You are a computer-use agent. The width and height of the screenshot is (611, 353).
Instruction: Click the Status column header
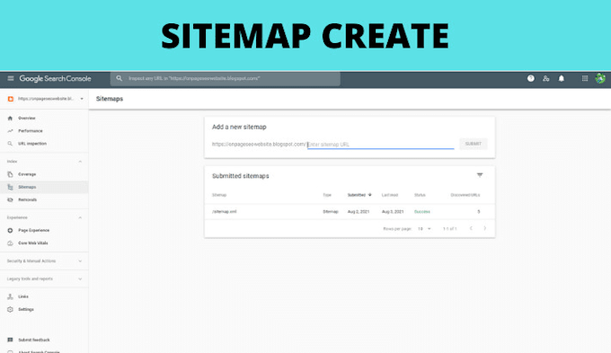point(420,195)
